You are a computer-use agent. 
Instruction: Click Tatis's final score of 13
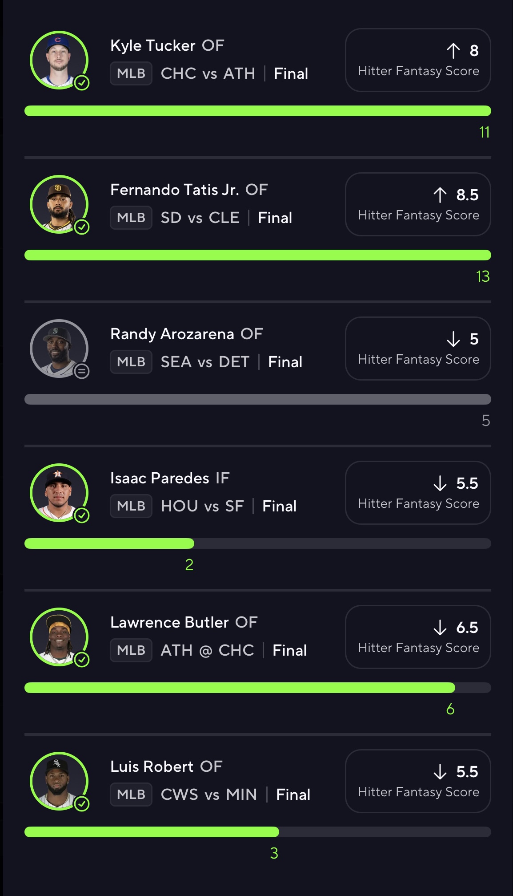[x=483, y=276]
